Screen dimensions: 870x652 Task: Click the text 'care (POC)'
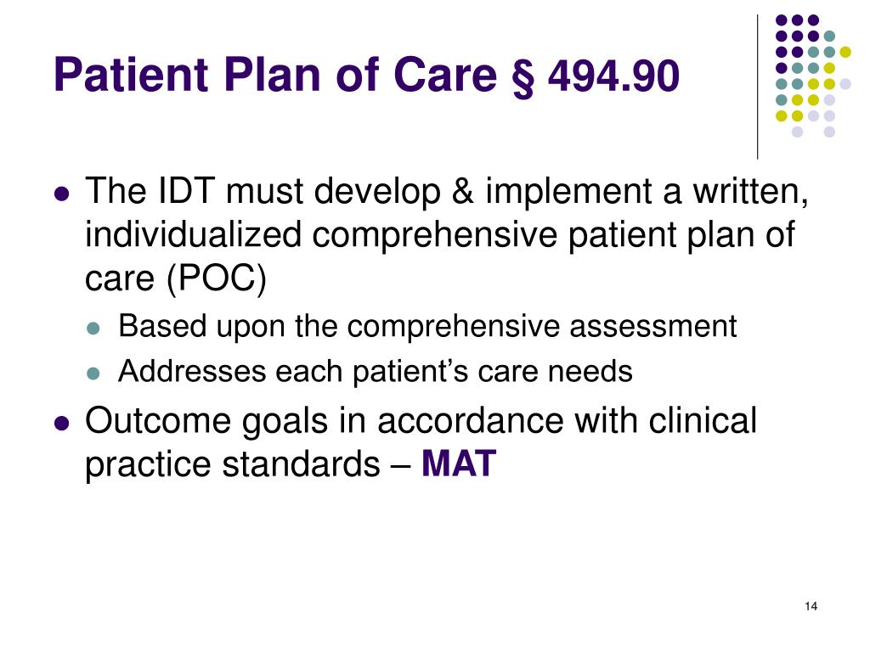[x=176, y=278]
